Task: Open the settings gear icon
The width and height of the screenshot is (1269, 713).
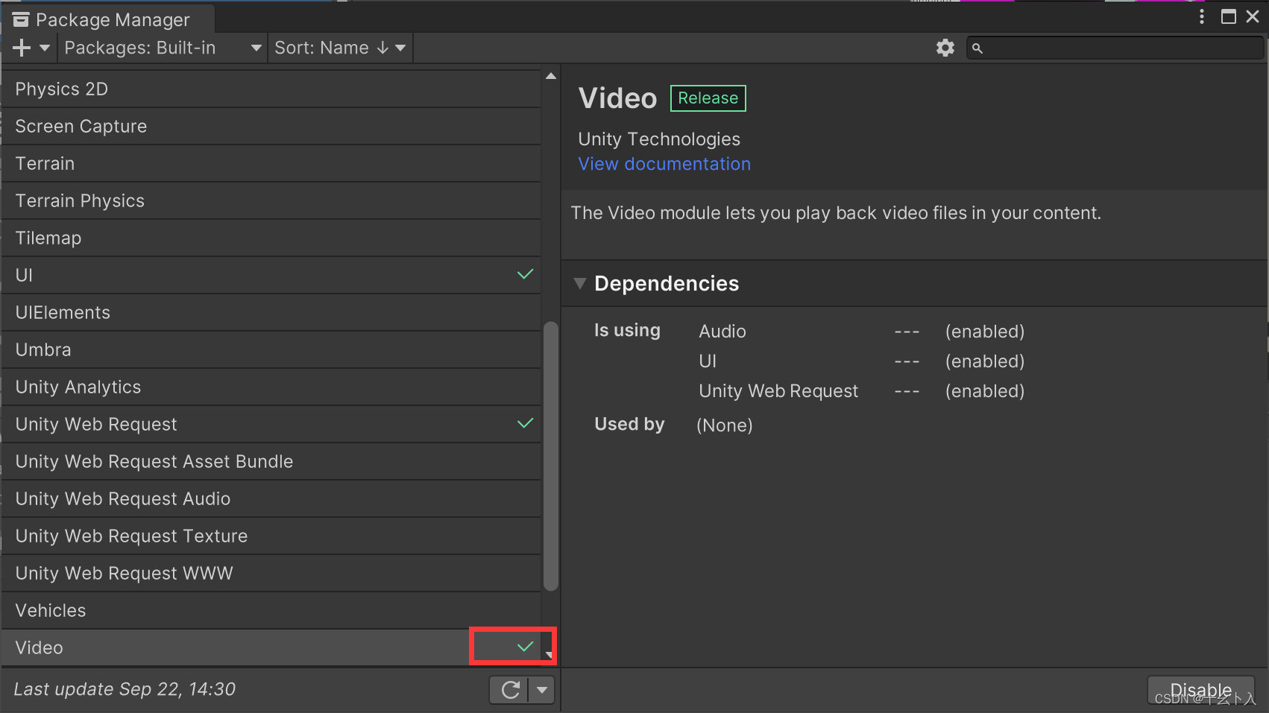Action: coord(945,48)
